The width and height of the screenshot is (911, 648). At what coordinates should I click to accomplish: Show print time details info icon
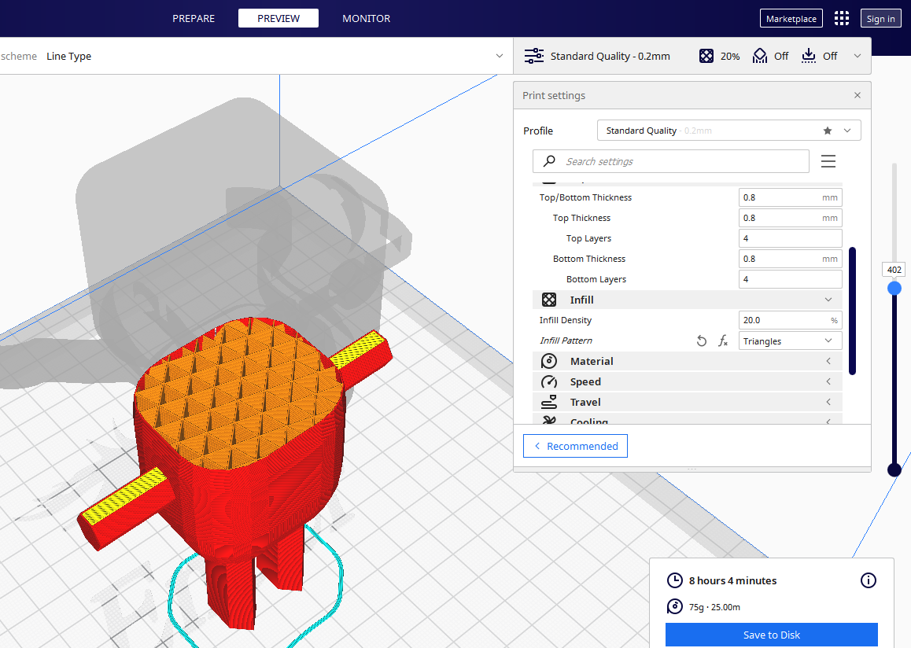pos(868,580)
